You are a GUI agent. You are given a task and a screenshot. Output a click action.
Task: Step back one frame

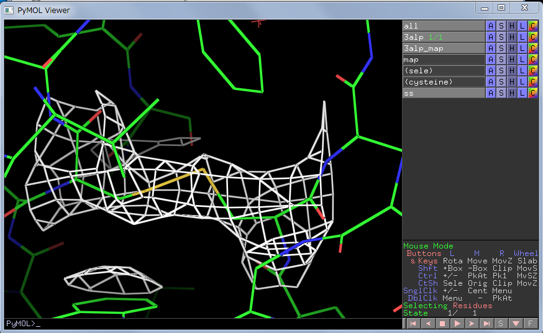tap(427, 324)
